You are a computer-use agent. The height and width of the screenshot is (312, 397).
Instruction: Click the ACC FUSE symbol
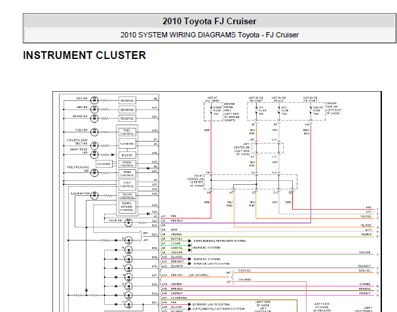click(279, 110)
